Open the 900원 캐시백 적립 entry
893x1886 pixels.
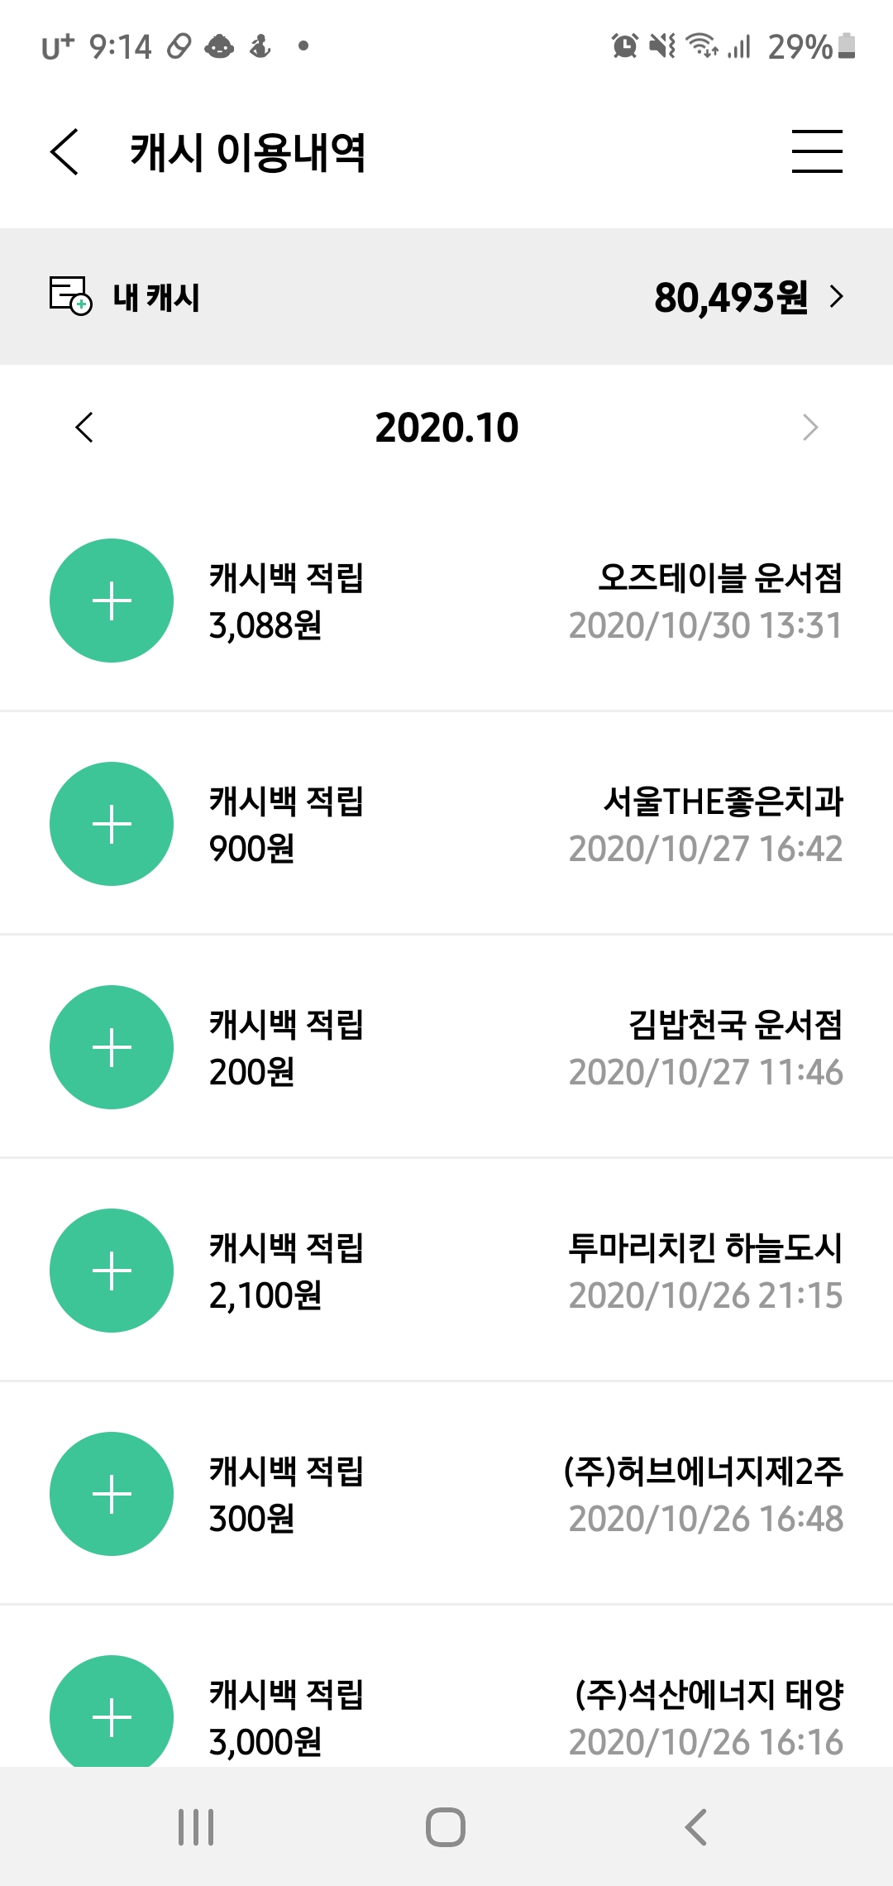pos(285,825)
